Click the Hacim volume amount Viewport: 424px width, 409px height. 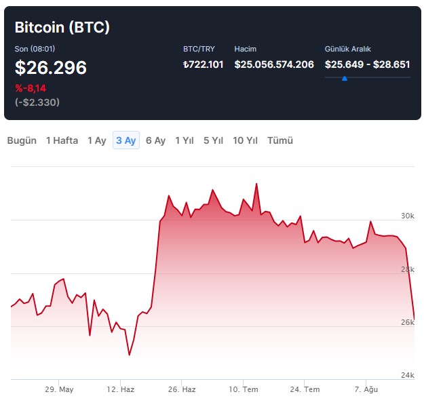(274, 64)
